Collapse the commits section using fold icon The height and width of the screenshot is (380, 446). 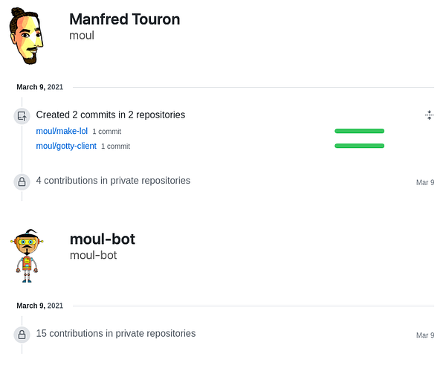point(429,115)
